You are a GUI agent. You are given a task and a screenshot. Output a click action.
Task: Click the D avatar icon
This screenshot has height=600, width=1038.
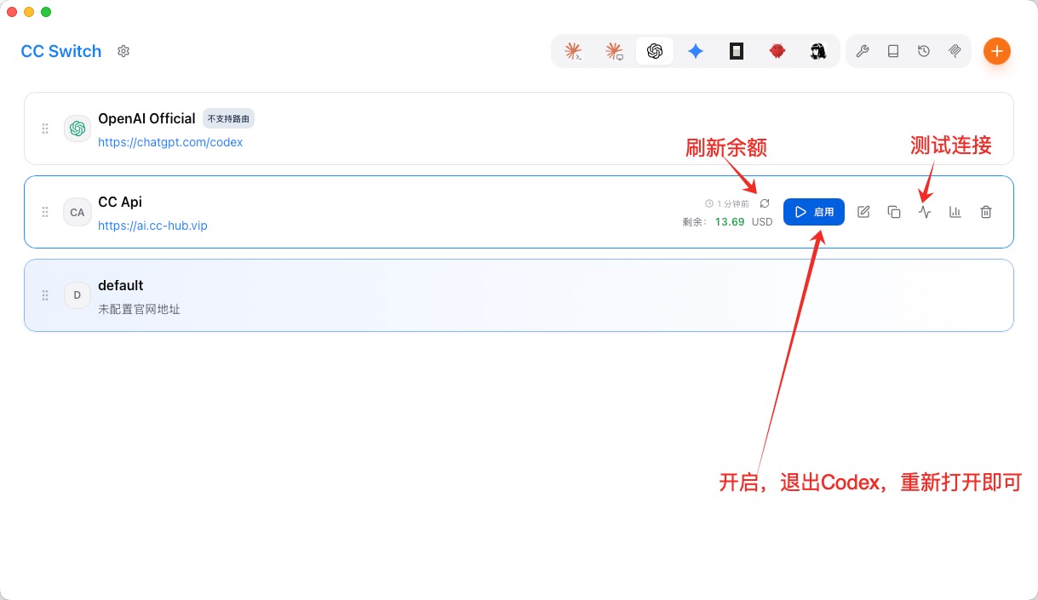[77, 295]
